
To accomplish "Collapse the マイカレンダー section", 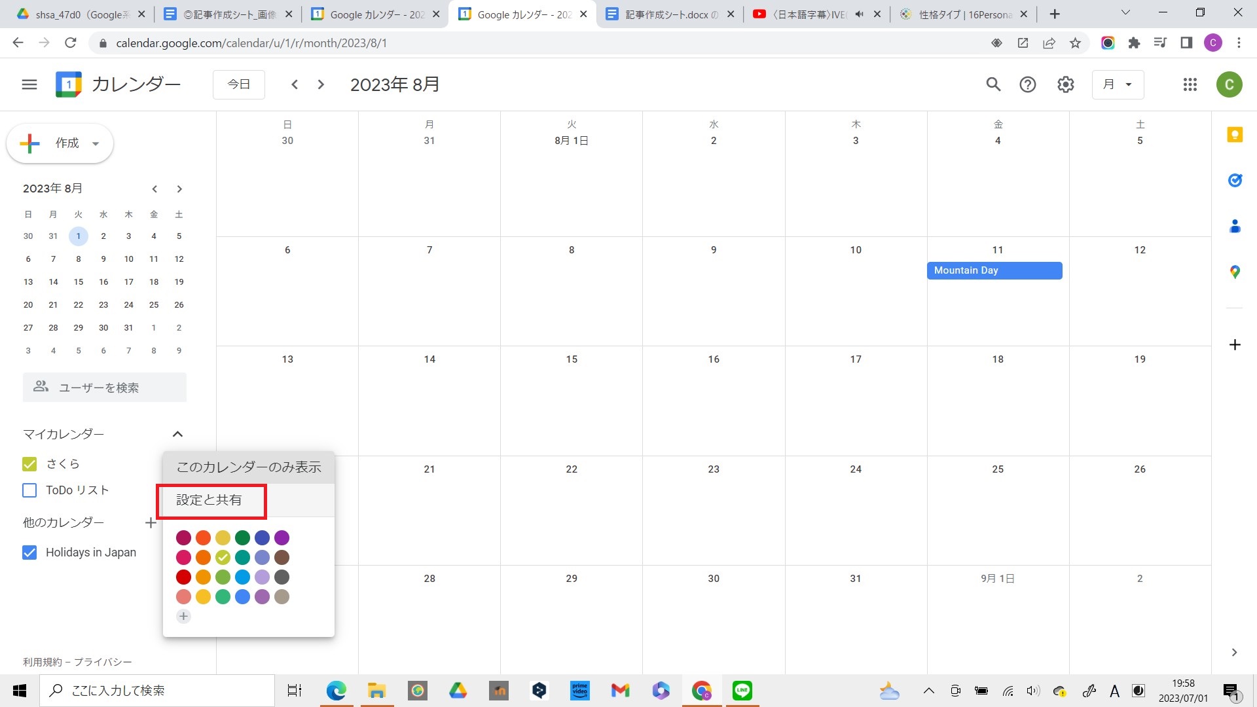I will [177, 434].
